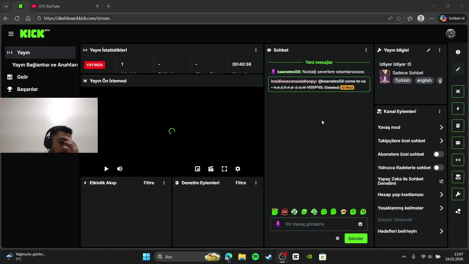This screenshot has height=264, width=469.
Task: Toggle the broadcast stats icon in the right sidebar
Action: click(458, 160)
